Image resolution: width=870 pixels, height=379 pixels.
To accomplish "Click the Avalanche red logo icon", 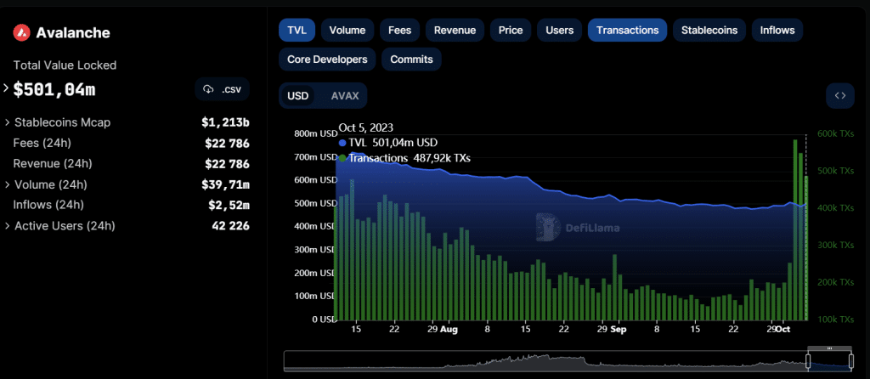I will pyautogui.click(x=21, y=33).
